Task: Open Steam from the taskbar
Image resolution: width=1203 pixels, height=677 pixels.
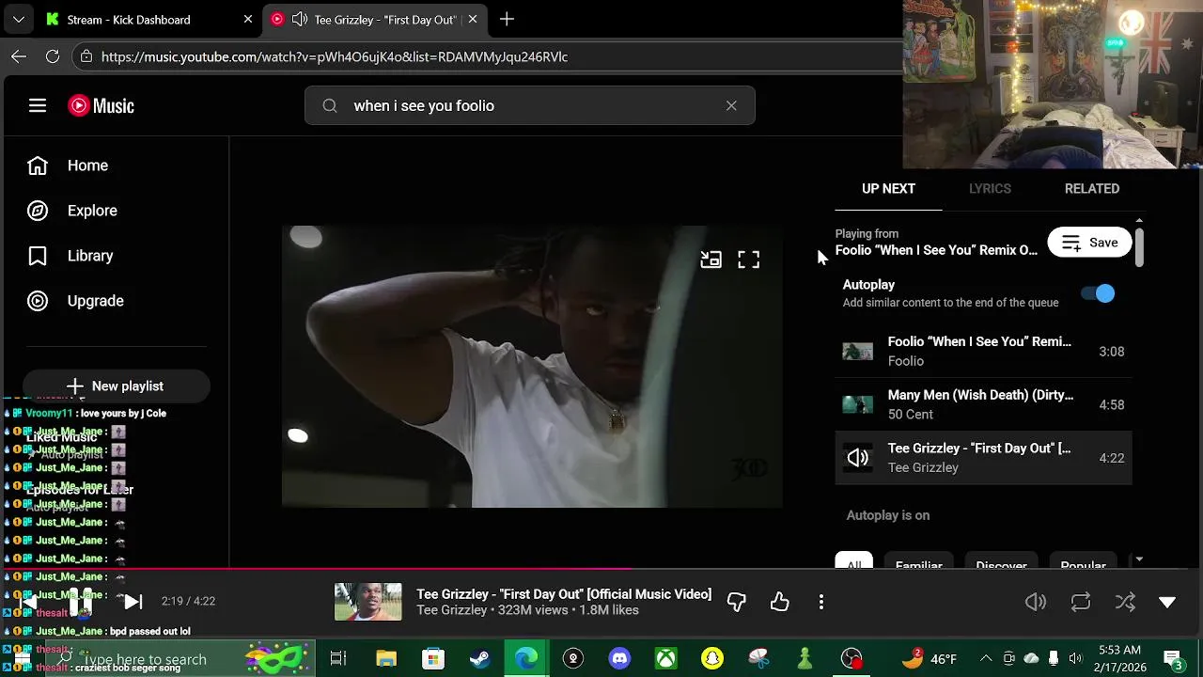Action: point(480,658)
